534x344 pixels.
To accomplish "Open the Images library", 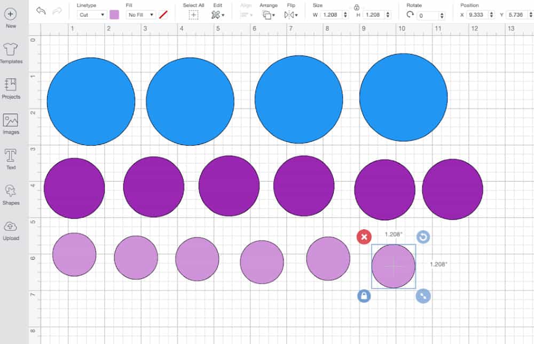I will [x=11, y=124].
